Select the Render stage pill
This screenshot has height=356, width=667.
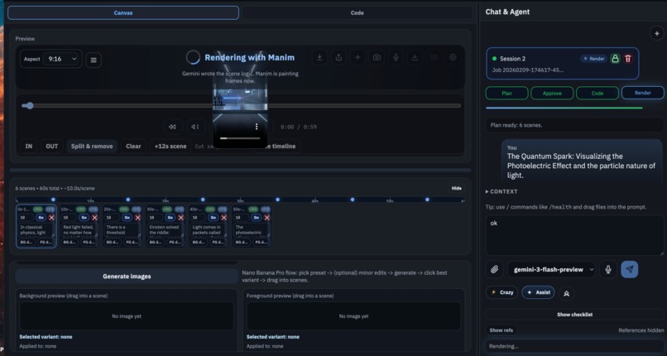tap(643, 94)
